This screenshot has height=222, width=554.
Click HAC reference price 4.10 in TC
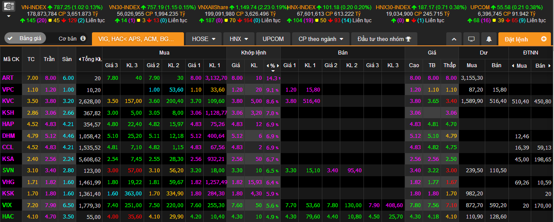[x=32, y=216]
